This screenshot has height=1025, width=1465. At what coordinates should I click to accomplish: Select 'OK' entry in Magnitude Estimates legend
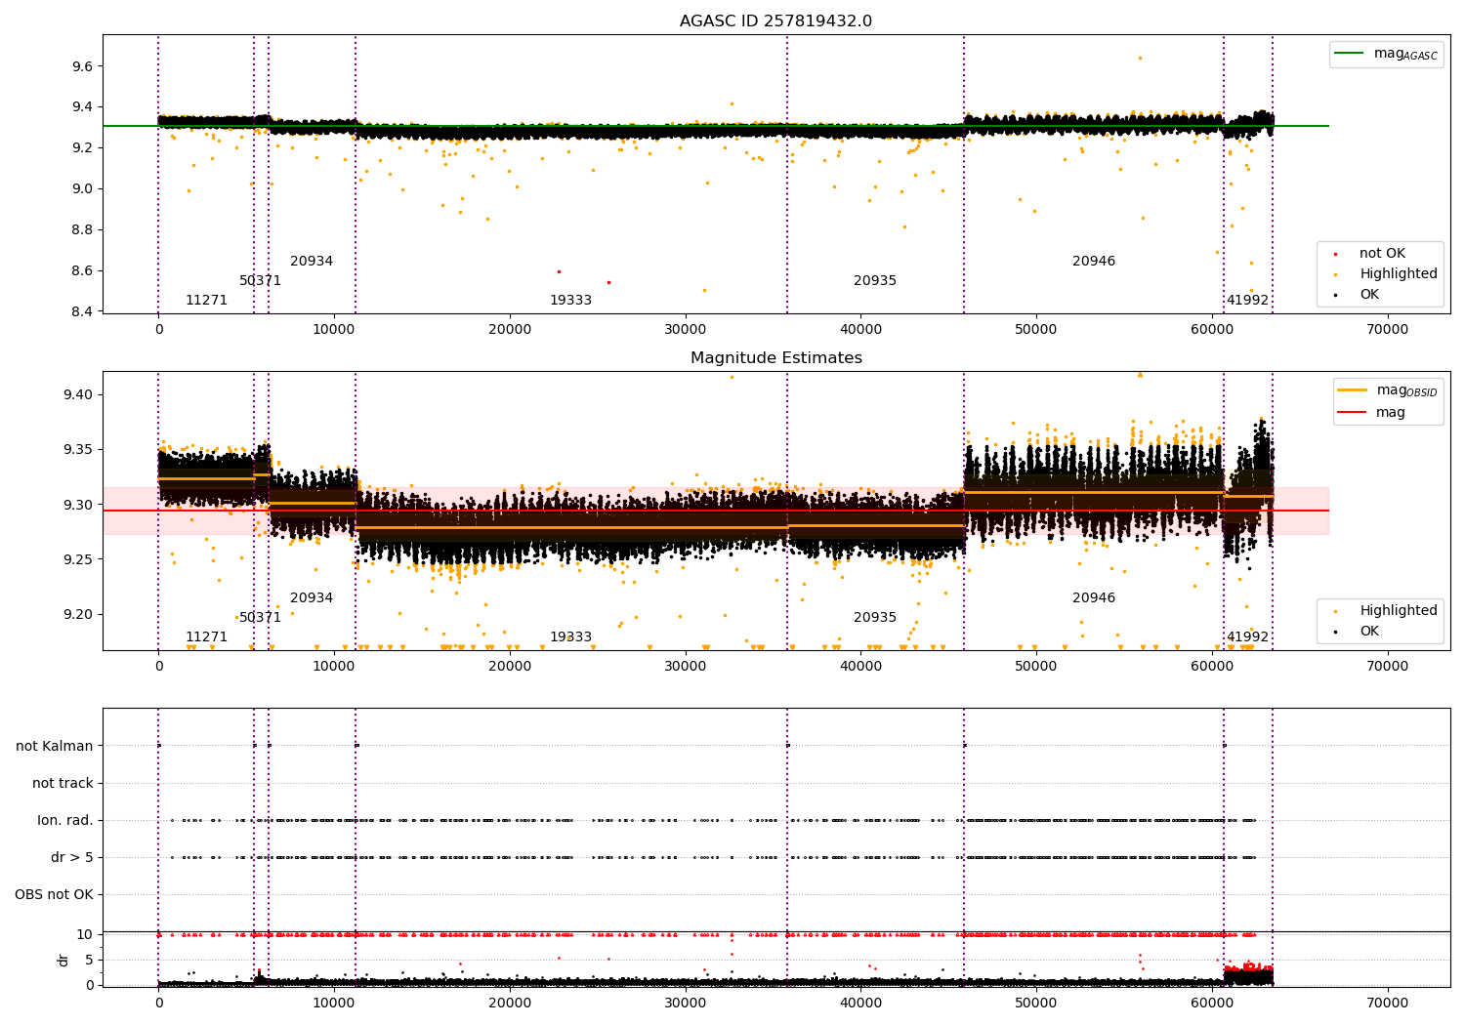[1369, 632]
